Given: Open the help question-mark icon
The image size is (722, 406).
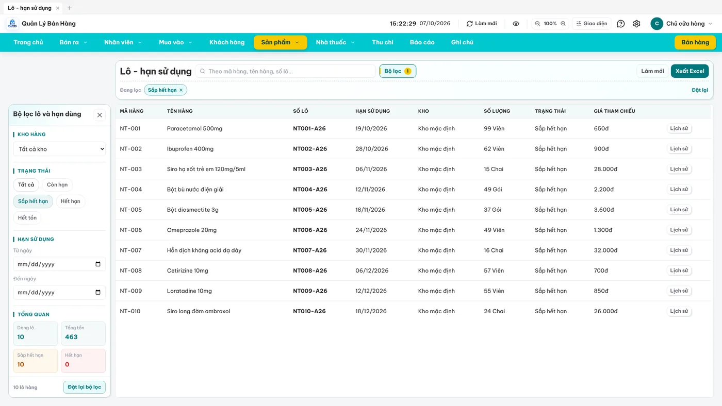Looking at the screenshot, I should tap(621, 24).
